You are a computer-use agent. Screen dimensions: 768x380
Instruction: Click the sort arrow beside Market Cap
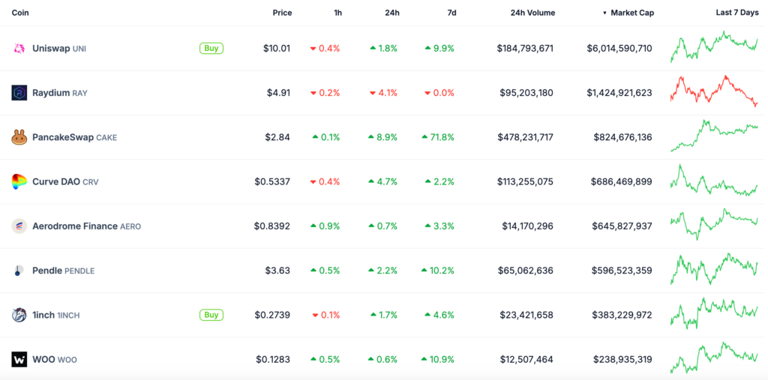(605, 13)
